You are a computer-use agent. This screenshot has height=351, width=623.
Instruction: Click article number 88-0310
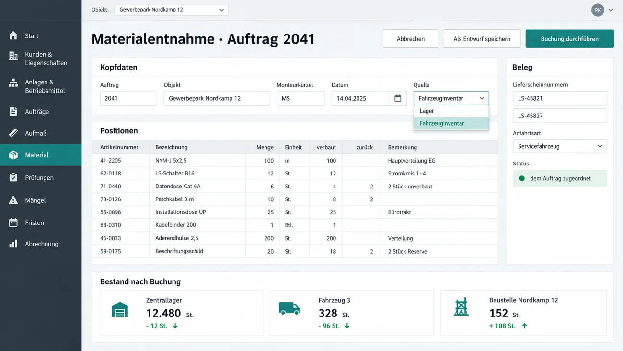(111, 225)
